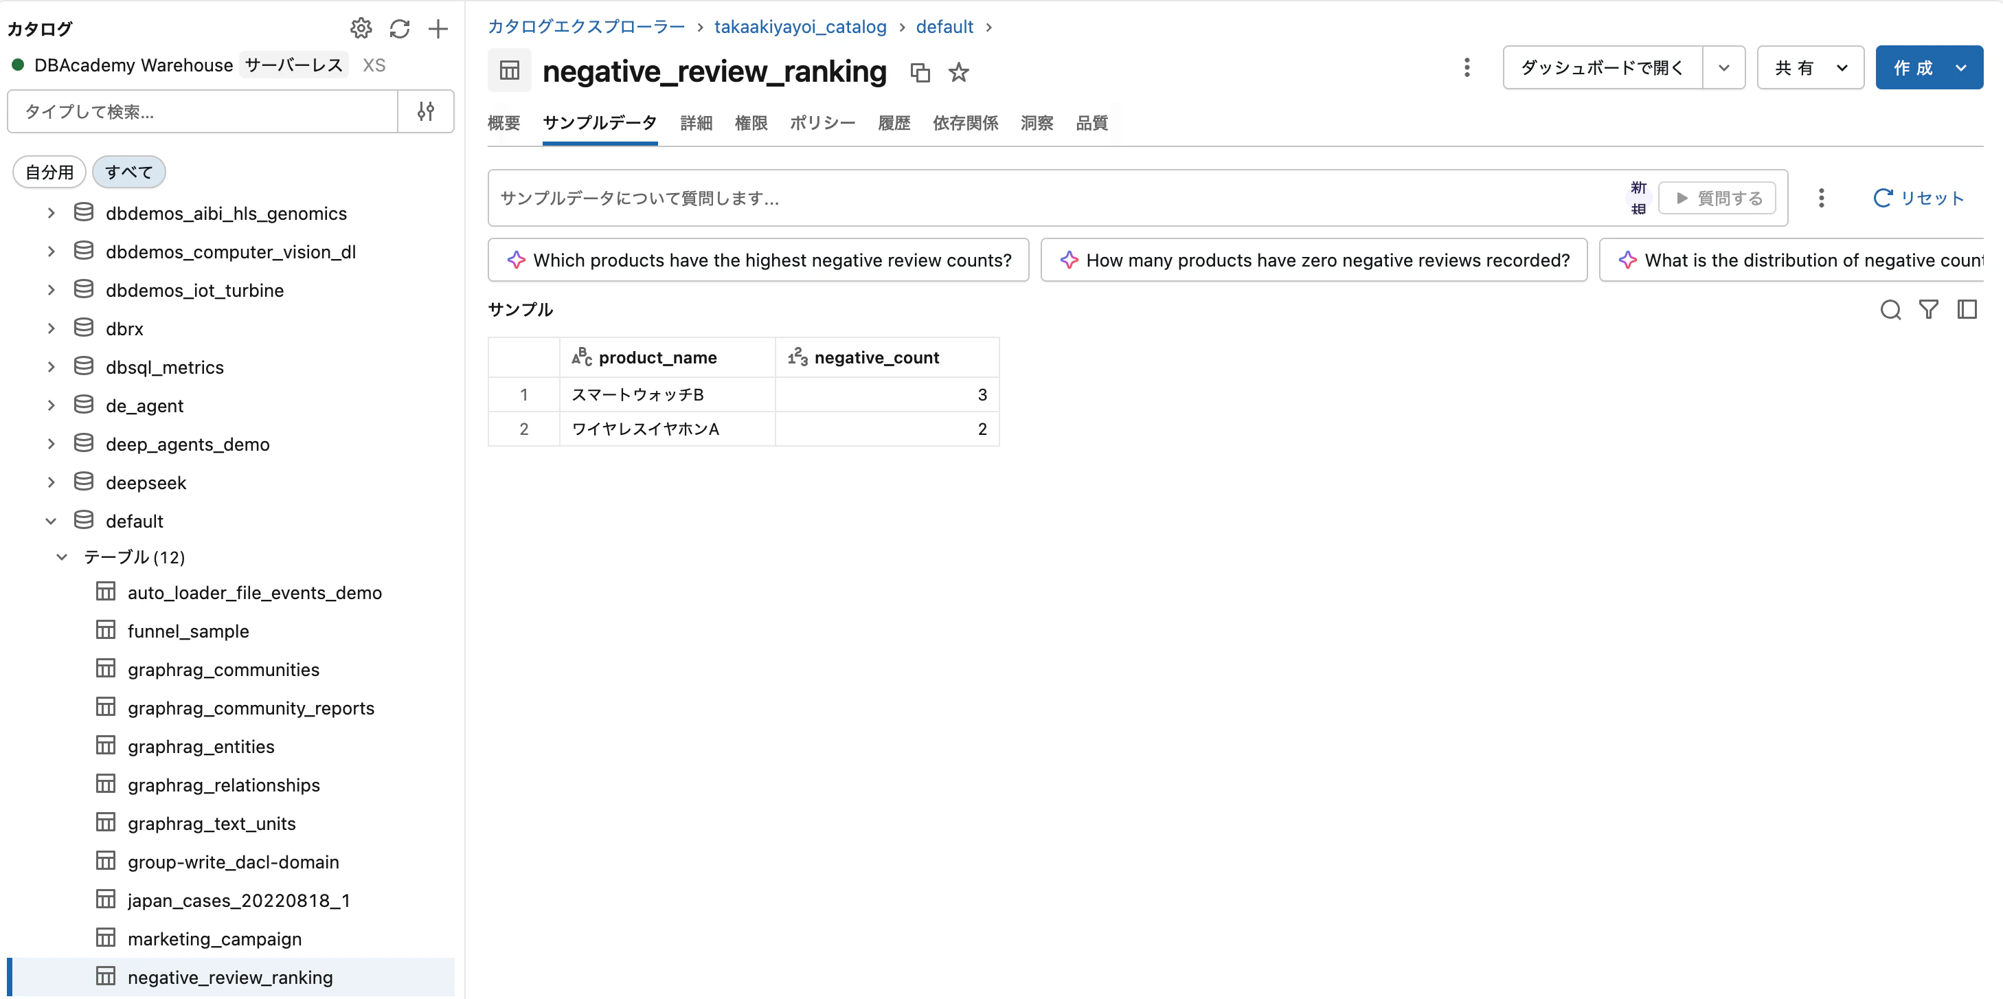Create a new catalog with the plus icon

(438, 29)
